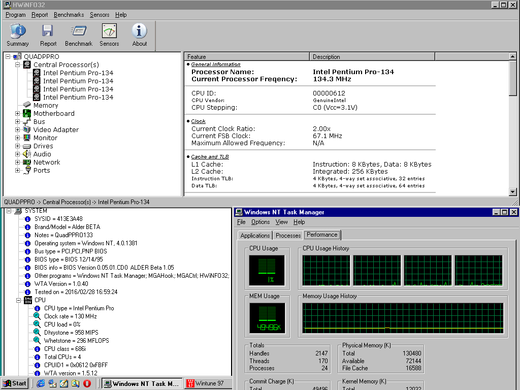Screen dimensions: 520x390
Task: Open HWiNFO32 Help menu
Action: click(x=121, y=15)
